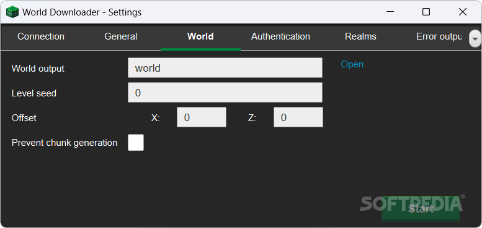Open the world output folder link
This screenshot has height=228, width=482.
[352, 64]
